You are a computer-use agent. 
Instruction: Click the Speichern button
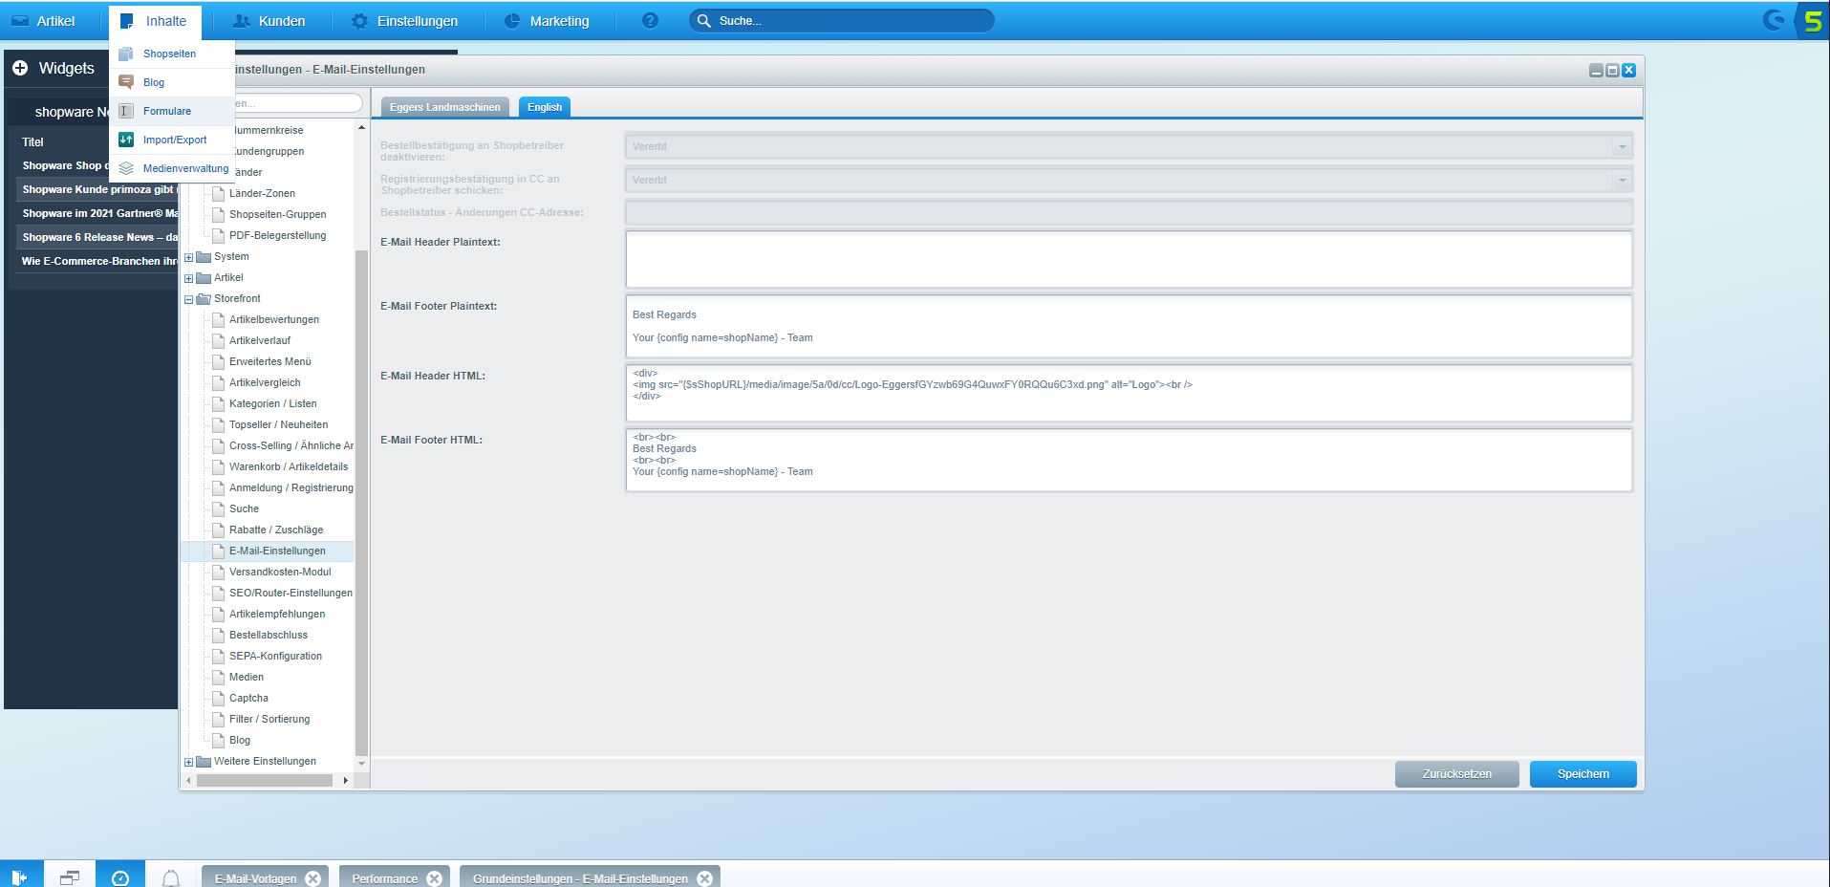1582,774
